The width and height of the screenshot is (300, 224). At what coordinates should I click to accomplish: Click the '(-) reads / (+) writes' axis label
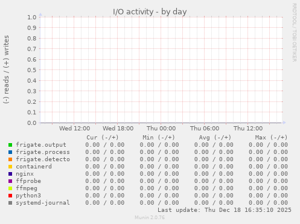6,69
